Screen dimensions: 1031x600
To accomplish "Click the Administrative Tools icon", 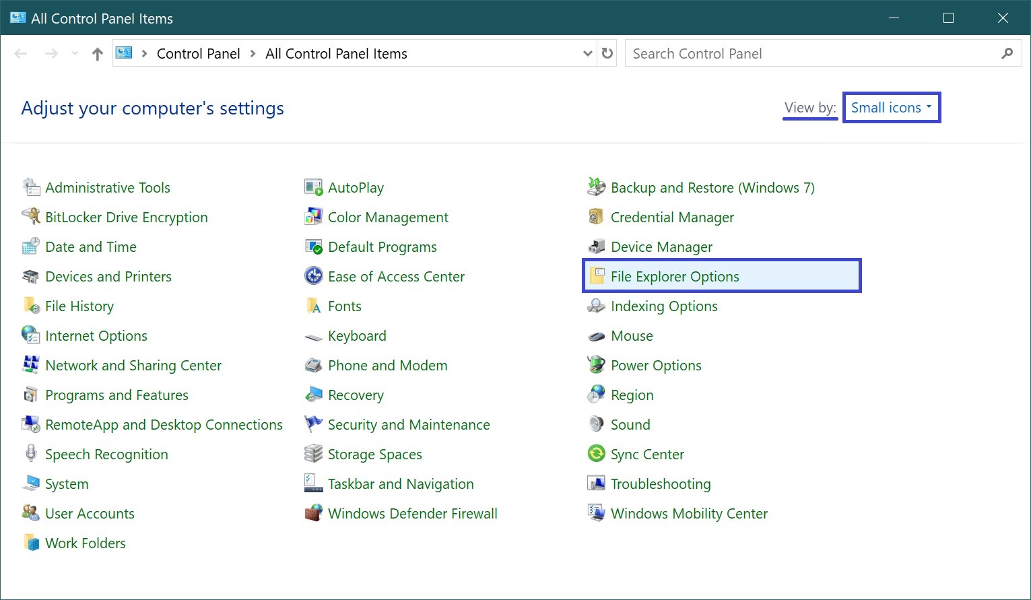I will point(31,187).
